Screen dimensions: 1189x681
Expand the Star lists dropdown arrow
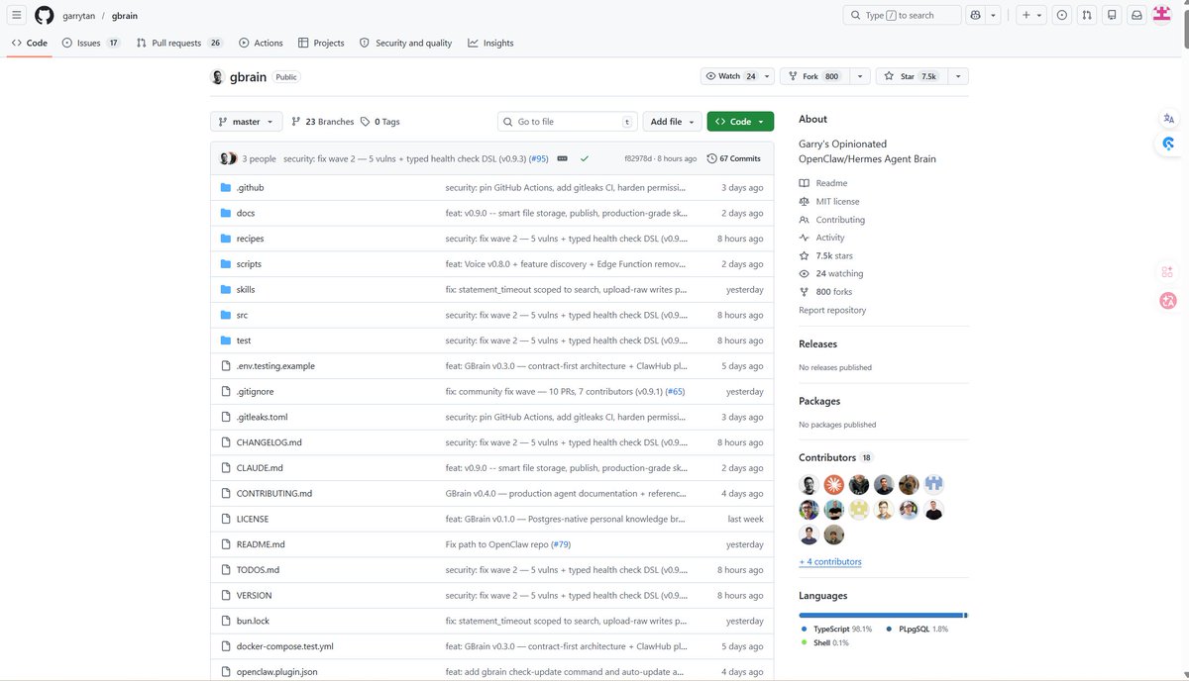click(957, 76)
